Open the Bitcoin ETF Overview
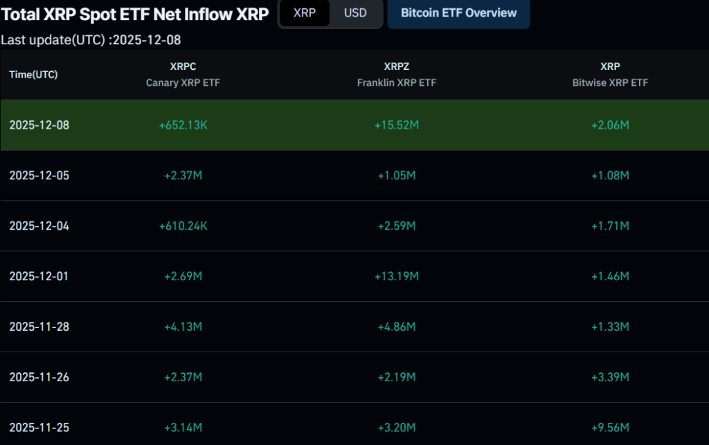Viewport: 709px width, 445px height. tap(458, 13)
